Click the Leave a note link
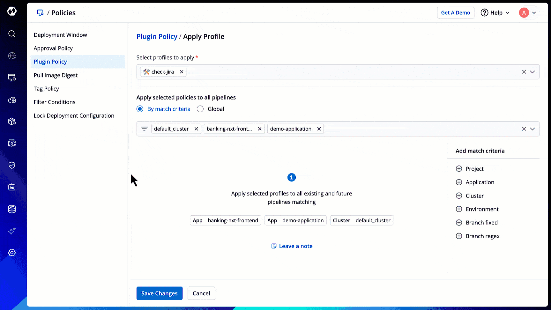551x310 pixels. [292, 246]
